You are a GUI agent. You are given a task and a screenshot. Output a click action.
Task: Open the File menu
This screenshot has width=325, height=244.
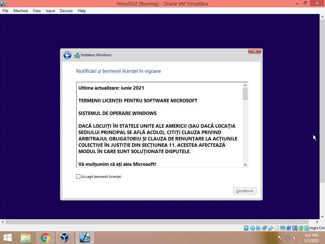(x=5, y=11)
